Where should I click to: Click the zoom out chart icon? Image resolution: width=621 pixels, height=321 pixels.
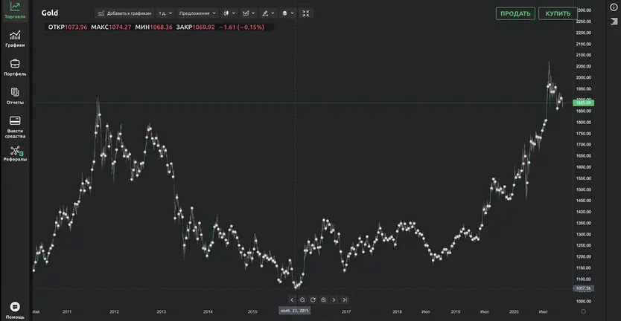[302, 299]
